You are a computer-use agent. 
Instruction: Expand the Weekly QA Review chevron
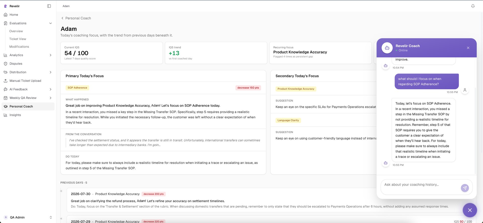(51, 98)
